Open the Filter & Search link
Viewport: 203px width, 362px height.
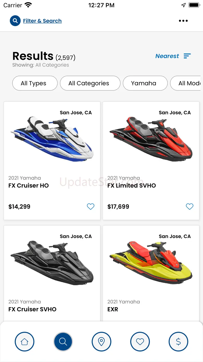(42, 21)
